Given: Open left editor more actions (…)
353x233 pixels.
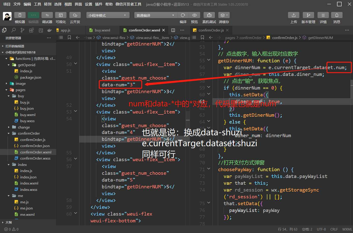Looking at the screenshot, I should click(182, 30).
